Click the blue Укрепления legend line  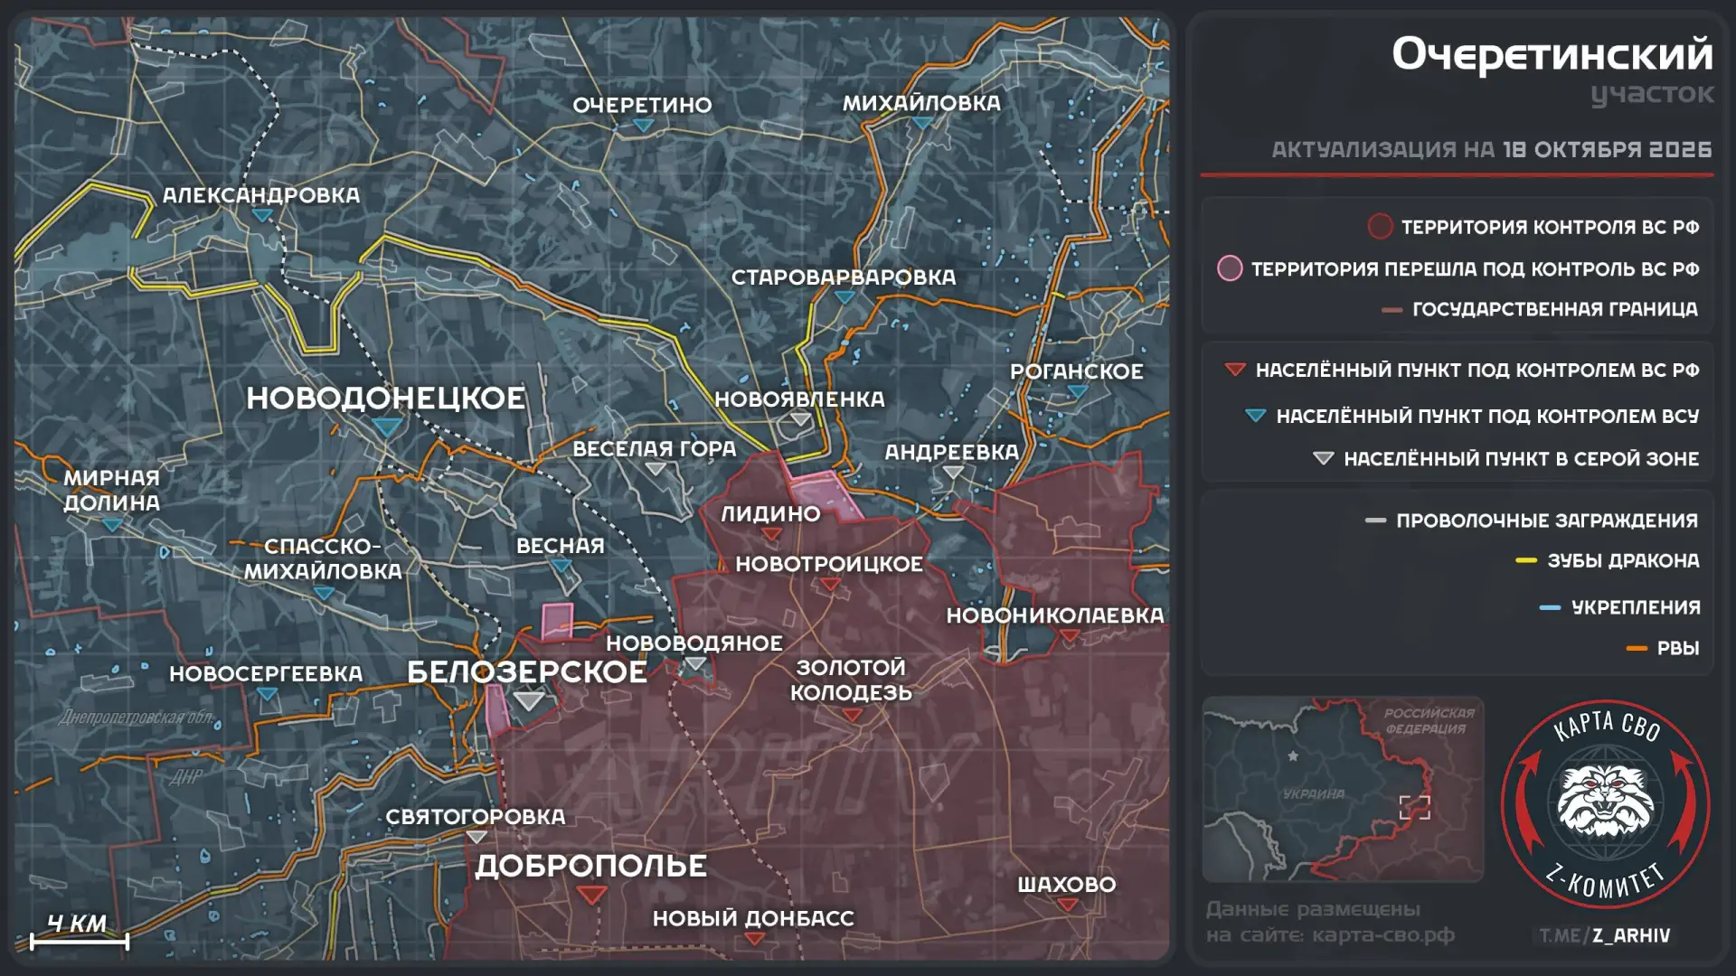tap(1550, 608)
